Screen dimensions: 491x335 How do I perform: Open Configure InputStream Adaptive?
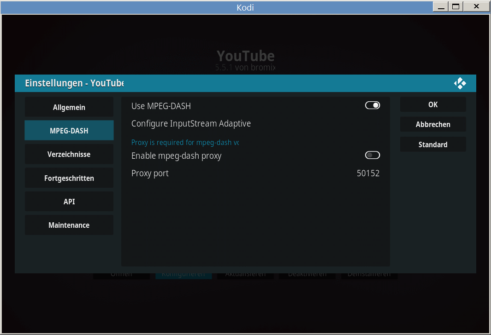pos(255,124)
